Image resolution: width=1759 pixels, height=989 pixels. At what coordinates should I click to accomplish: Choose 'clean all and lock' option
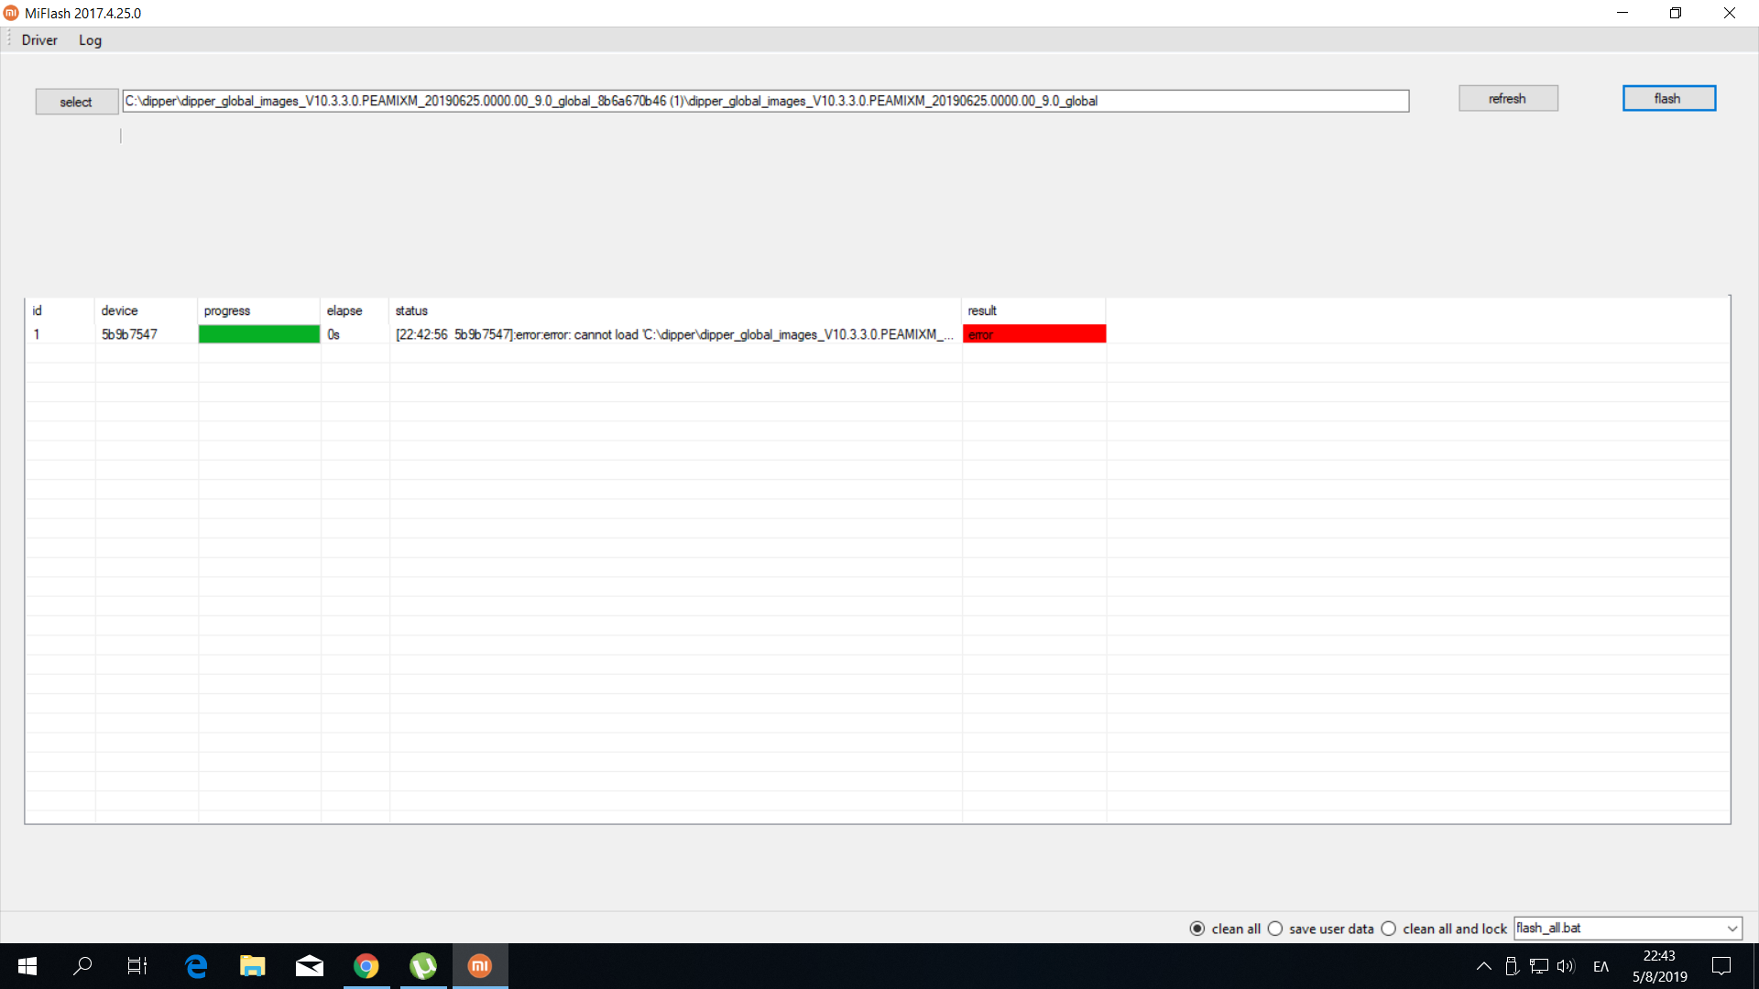click(1389, 929)
